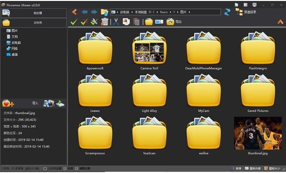
Task: Toggle the middle checked checkbox in status bar
Action: click(x=65, y=168)
